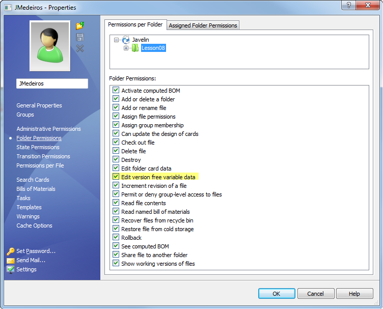Open Transition Permissions page
The height and width of the screenshot is (309, 383).
(x=43, y=156)
